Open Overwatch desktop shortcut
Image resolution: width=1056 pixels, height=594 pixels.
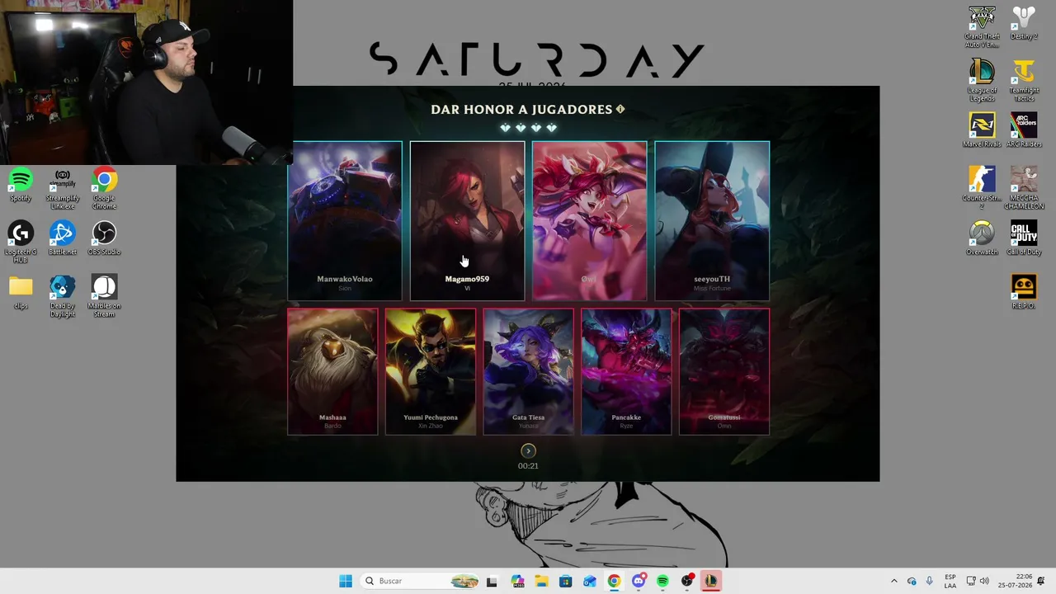[x=982, y=238]
